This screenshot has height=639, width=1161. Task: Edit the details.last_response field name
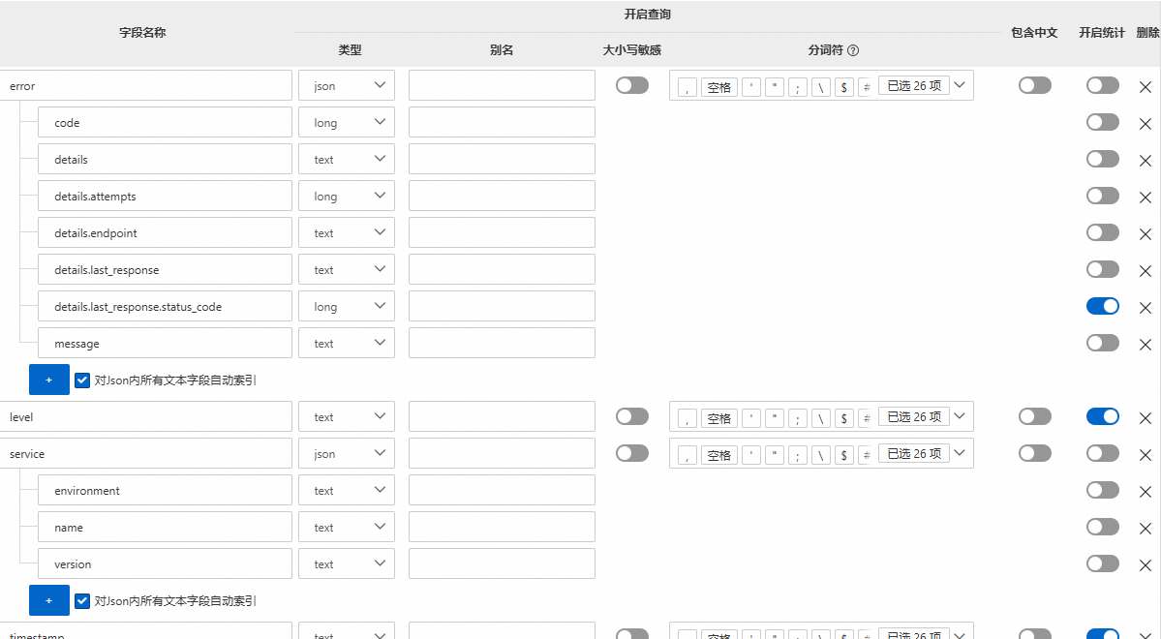point(166,269)
